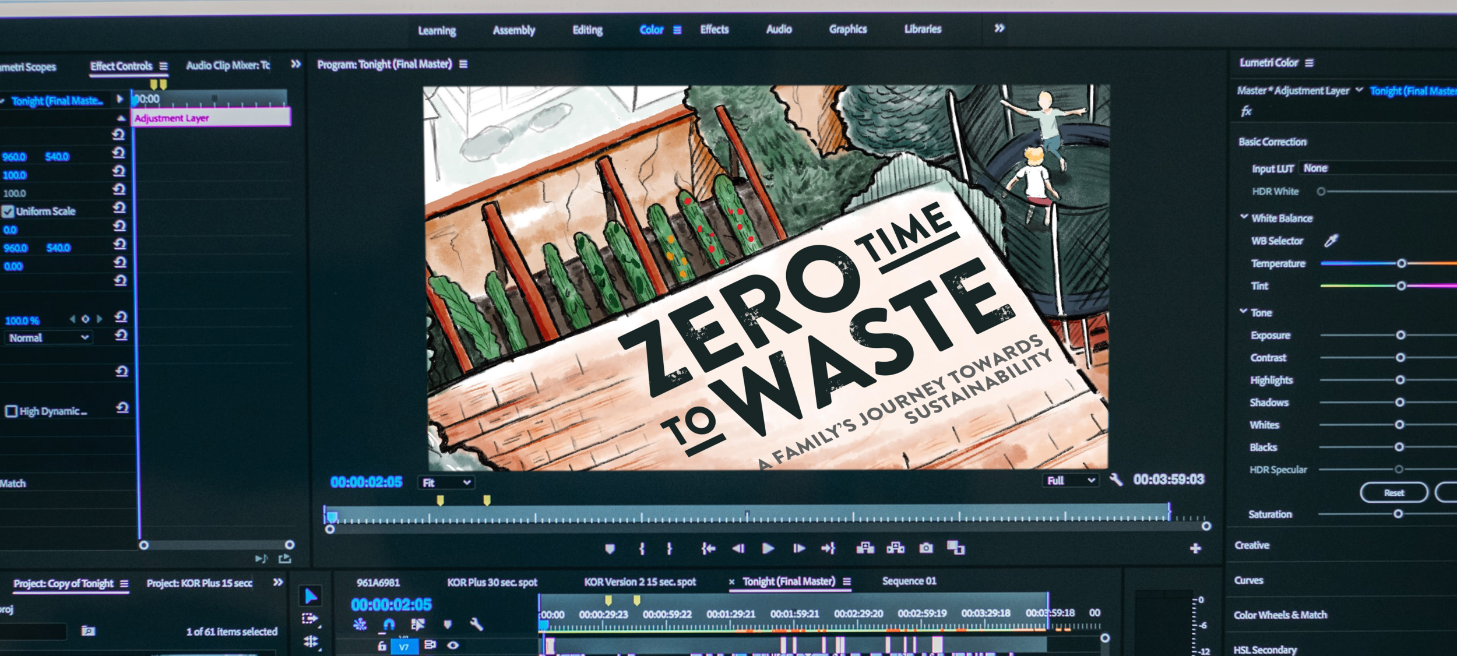Open the Fit zoom level dropdown
Image resolution: width=1457 pixels, height=656 pixels.
click(x=446, y=482)
